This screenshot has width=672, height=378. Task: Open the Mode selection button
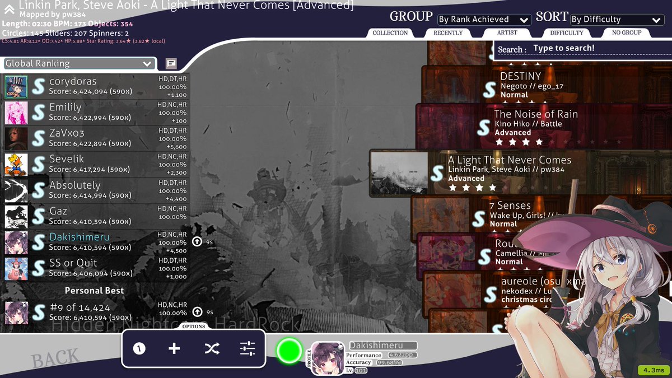(139, 349)
